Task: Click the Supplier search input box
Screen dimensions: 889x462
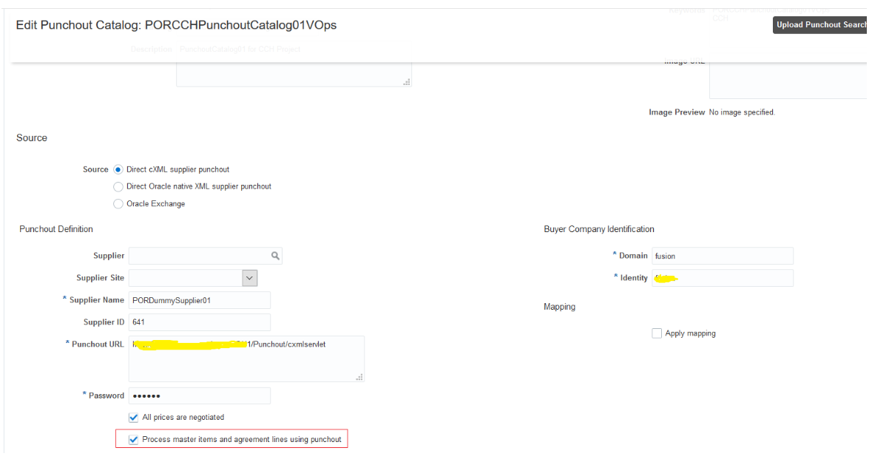Action: pos(198,256)
